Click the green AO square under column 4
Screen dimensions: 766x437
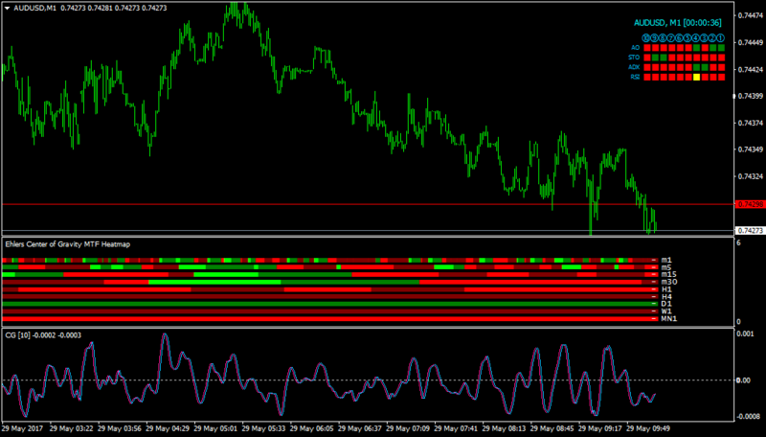697,47
